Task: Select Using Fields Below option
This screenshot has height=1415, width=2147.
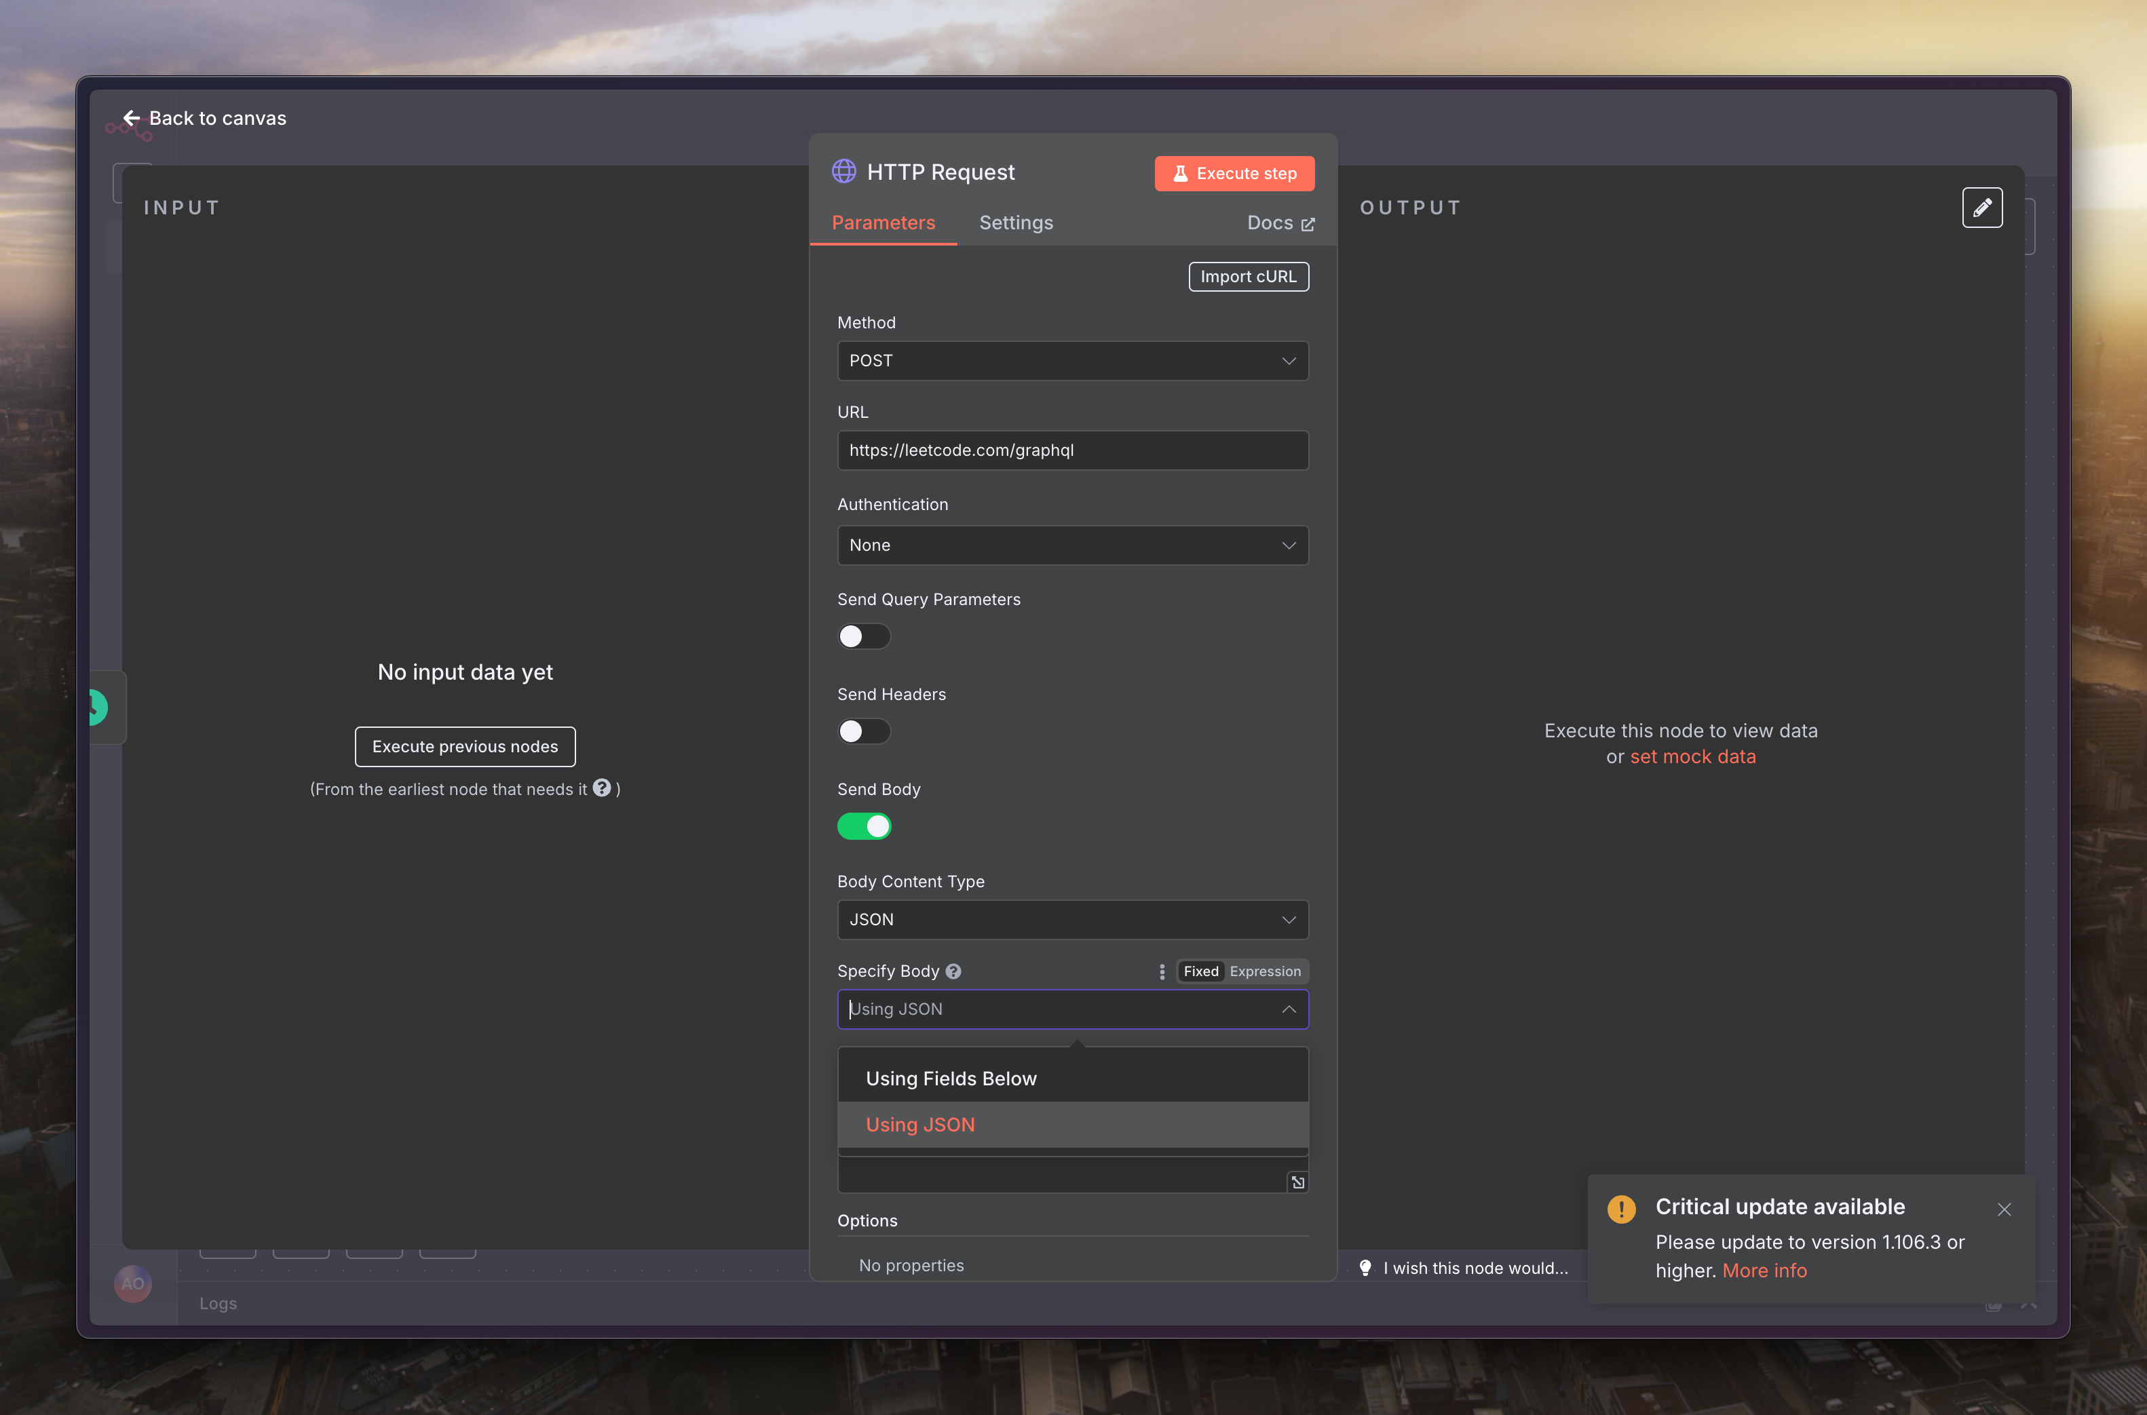Action: click(x=951, y=1079)
